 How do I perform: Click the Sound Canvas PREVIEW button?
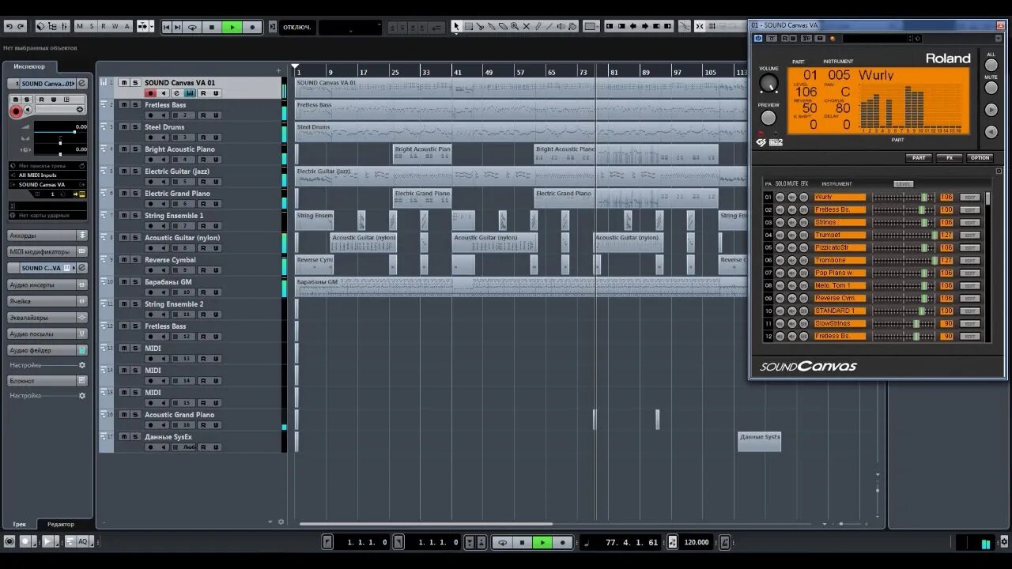[768, 118]
